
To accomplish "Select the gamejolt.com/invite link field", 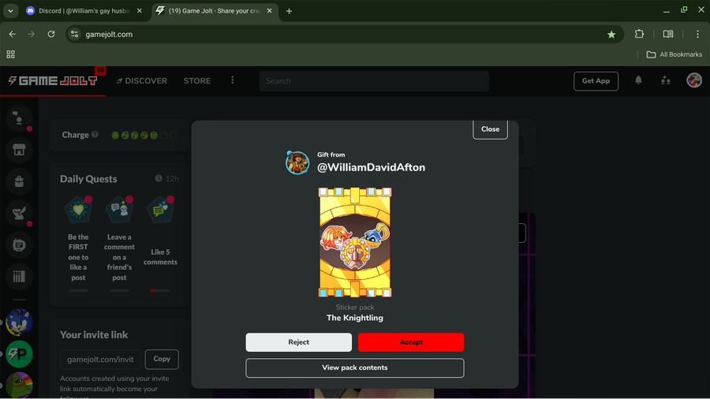I will pyautogui.click(x=100, y=360).
